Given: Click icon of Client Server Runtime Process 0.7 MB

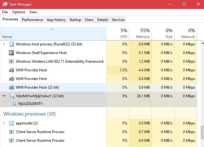Looking at the screenshot, I should [11, 132].
